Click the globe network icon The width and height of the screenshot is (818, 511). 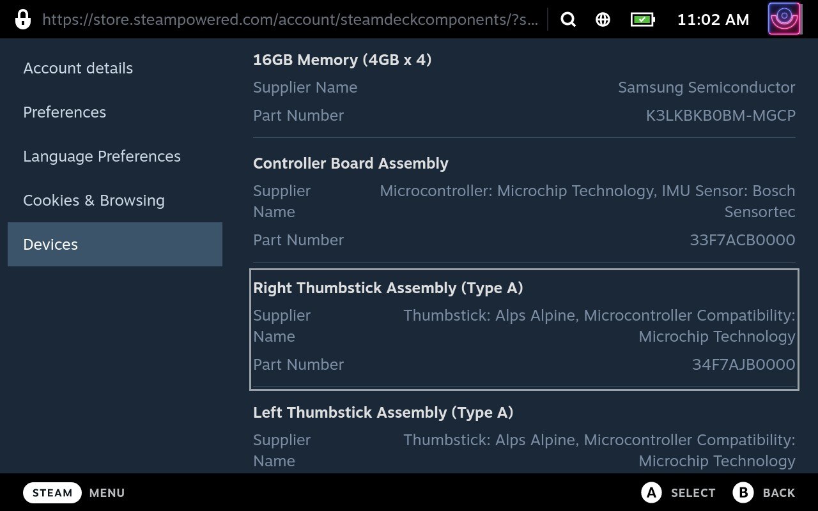(x=603, y=19)
